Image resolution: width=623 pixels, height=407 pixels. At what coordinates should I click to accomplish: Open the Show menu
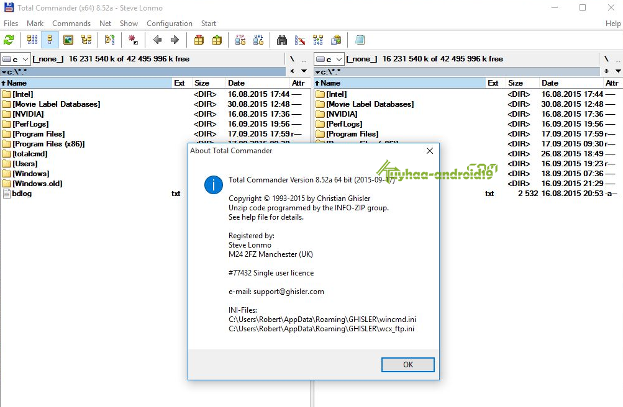(129, 24)
